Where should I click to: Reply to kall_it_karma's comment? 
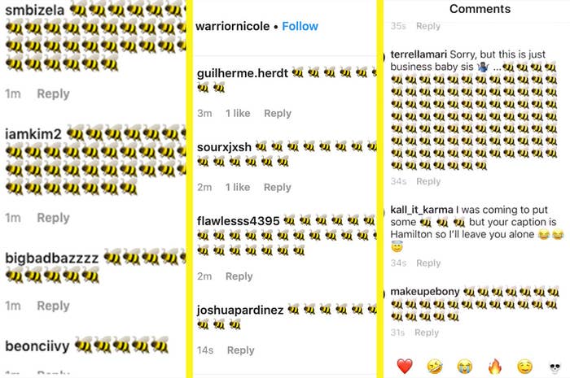pyautogui.click(x=428, y=263)
